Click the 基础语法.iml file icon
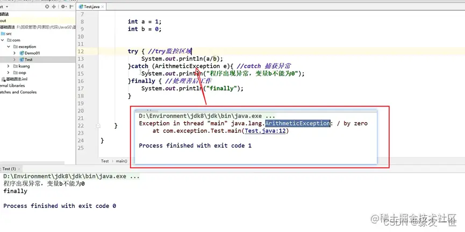The height and width of the screenshot is (232, 465). [x=4, y=79]
